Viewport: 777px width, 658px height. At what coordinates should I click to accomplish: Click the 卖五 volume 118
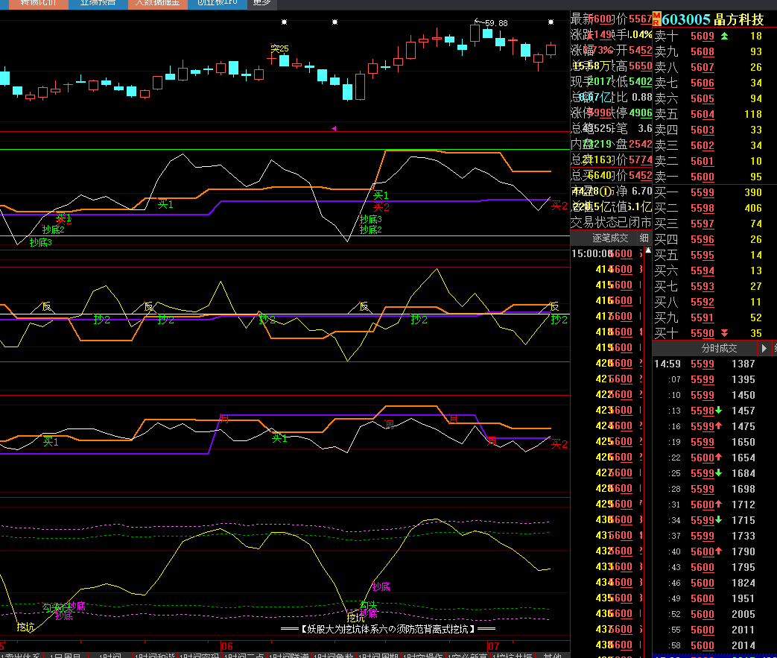(x=752, y=114)
